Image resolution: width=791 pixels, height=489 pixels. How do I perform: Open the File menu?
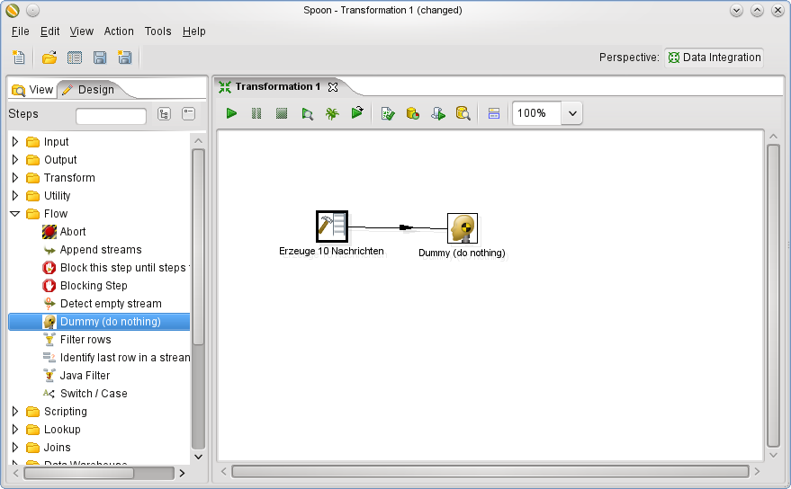tap(20, 31)
